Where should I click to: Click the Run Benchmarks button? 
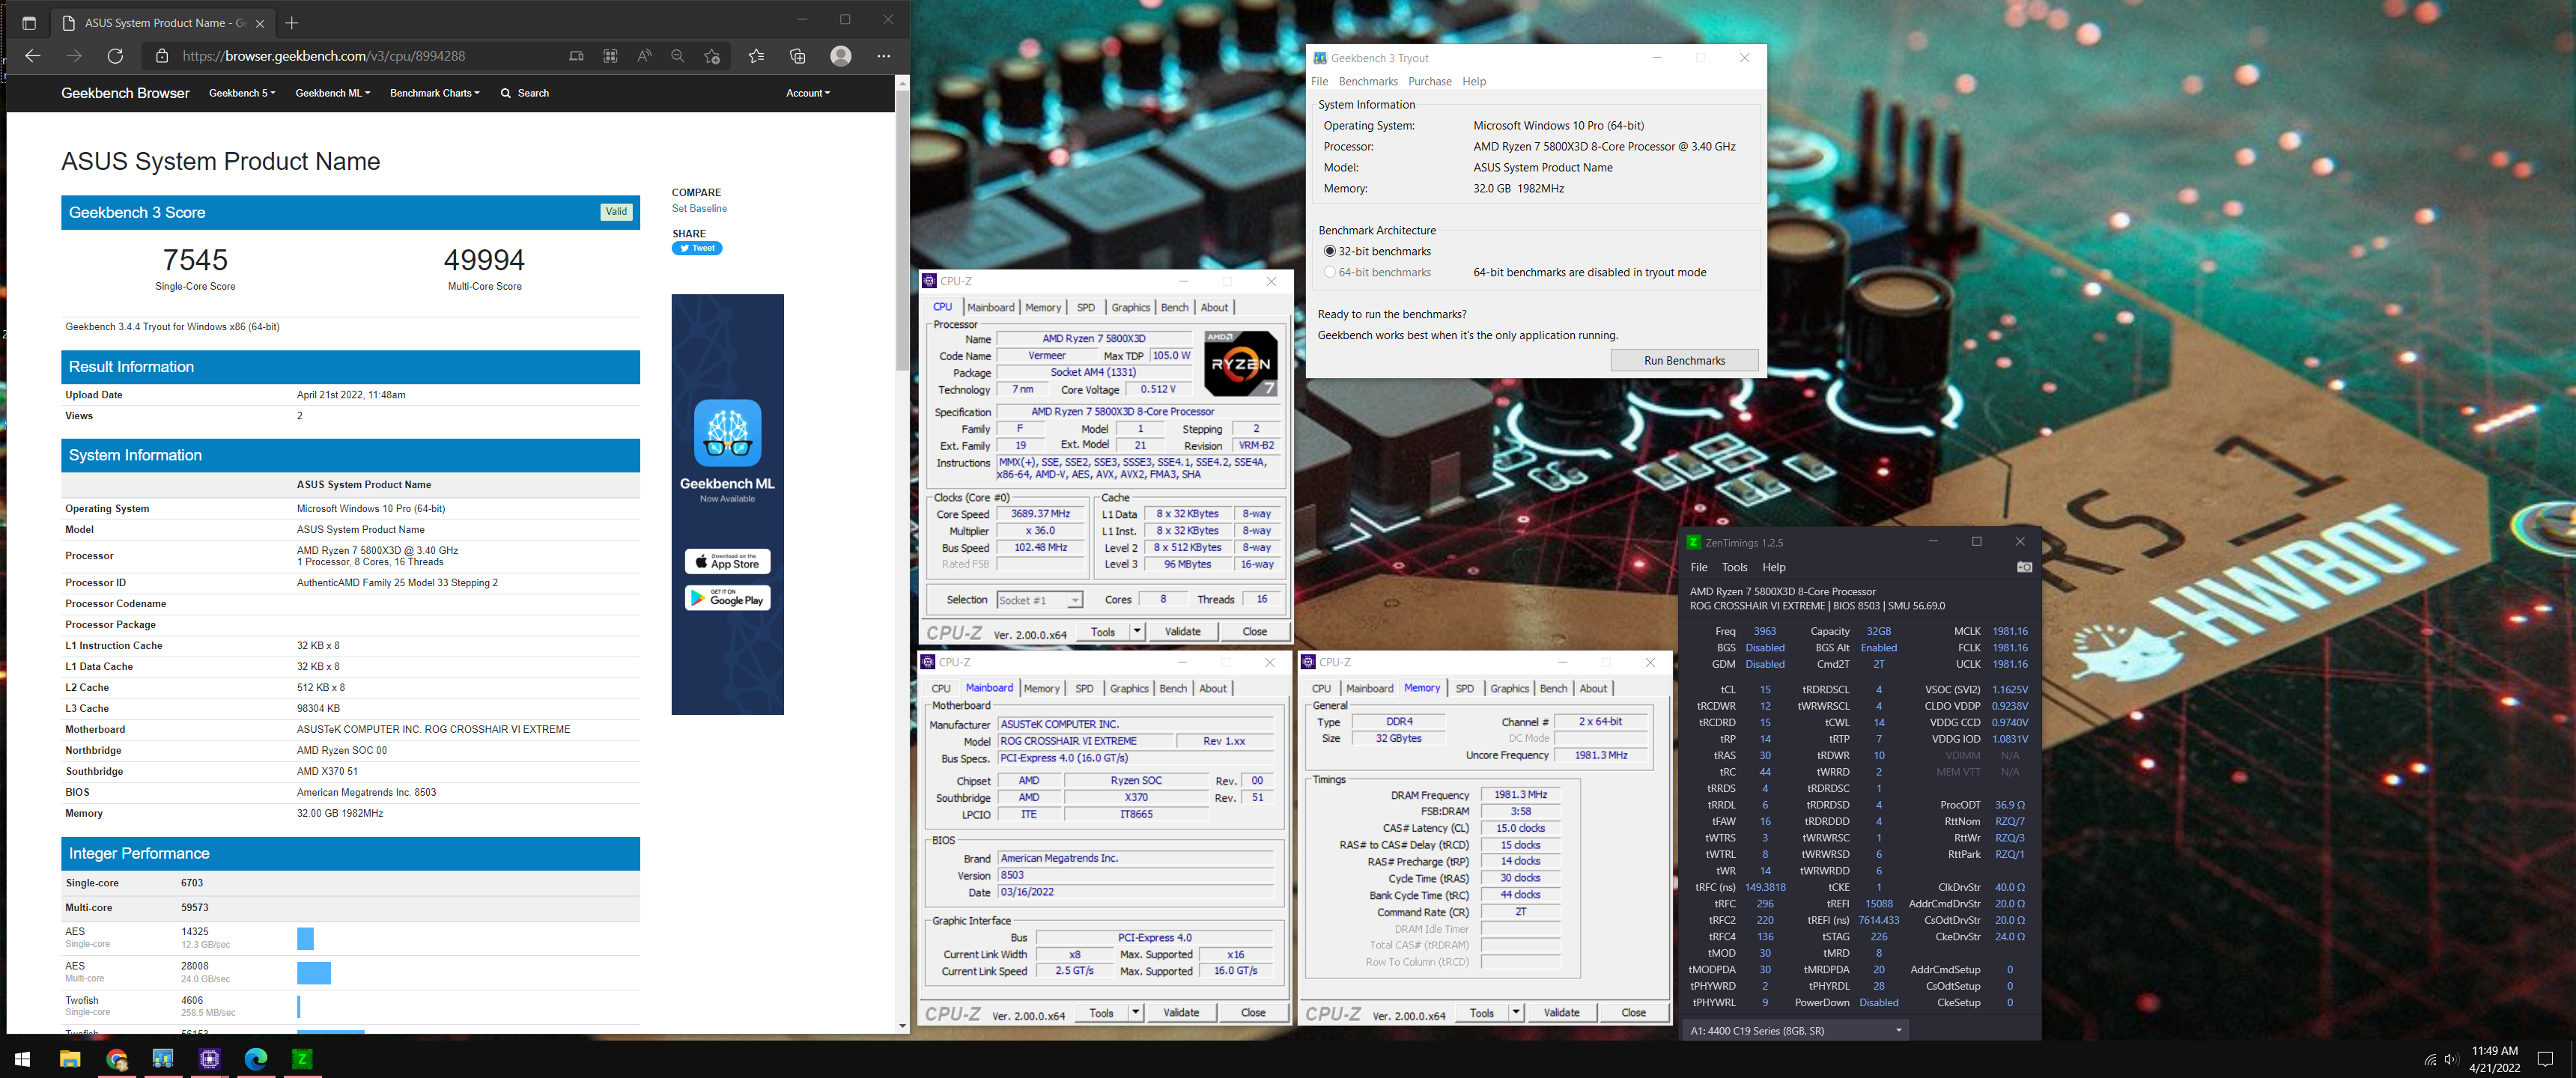pos(1684,360)
